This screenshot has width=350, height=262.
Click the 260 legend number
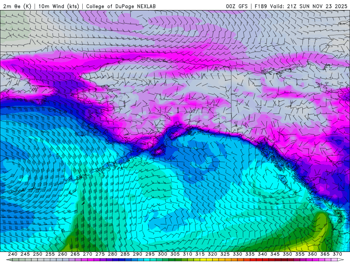(x=63, y=254)
